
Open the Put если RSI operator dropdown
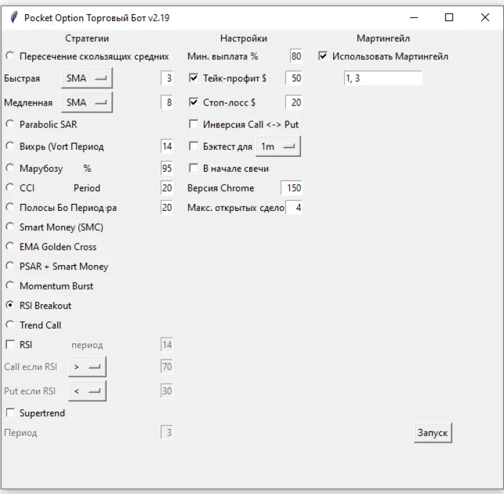[x=87, y=391]
